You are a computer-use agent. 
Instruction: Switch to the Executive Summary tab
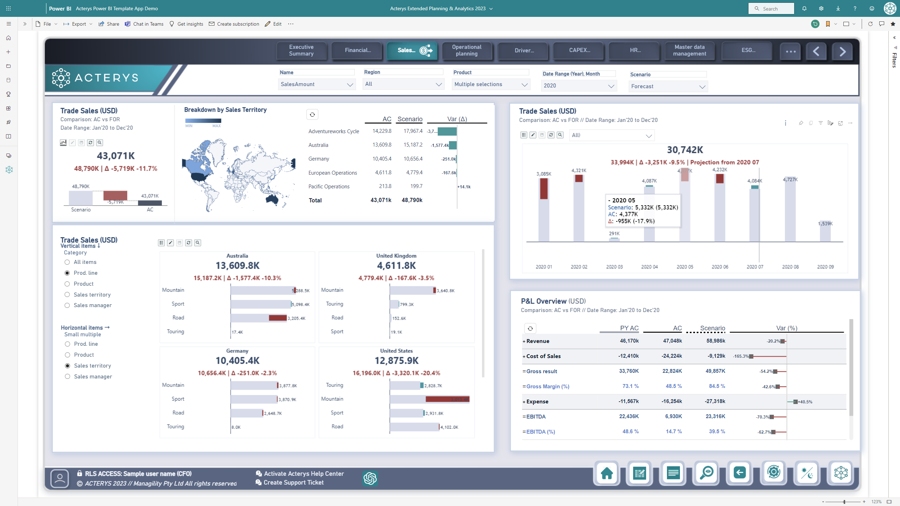[301, 50]
